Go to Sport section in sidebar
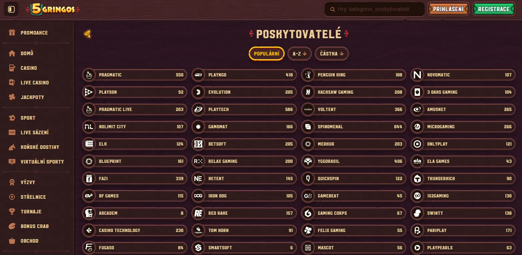 tap(28, 118)
